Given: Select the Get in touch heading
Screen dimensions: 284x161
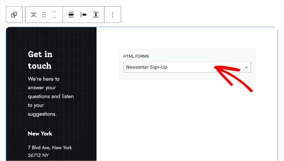Looking at the screenshot, I should [x=40, y=60].
